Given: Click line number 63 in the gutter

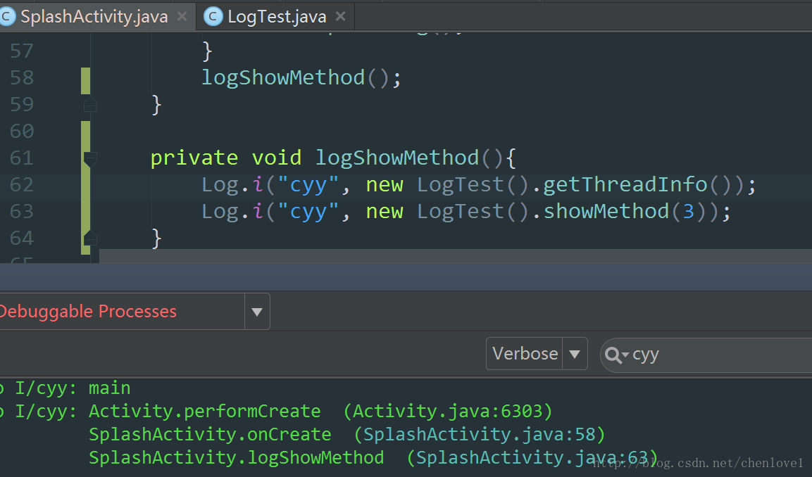Looking at the screenshot, I should [22, 212].
